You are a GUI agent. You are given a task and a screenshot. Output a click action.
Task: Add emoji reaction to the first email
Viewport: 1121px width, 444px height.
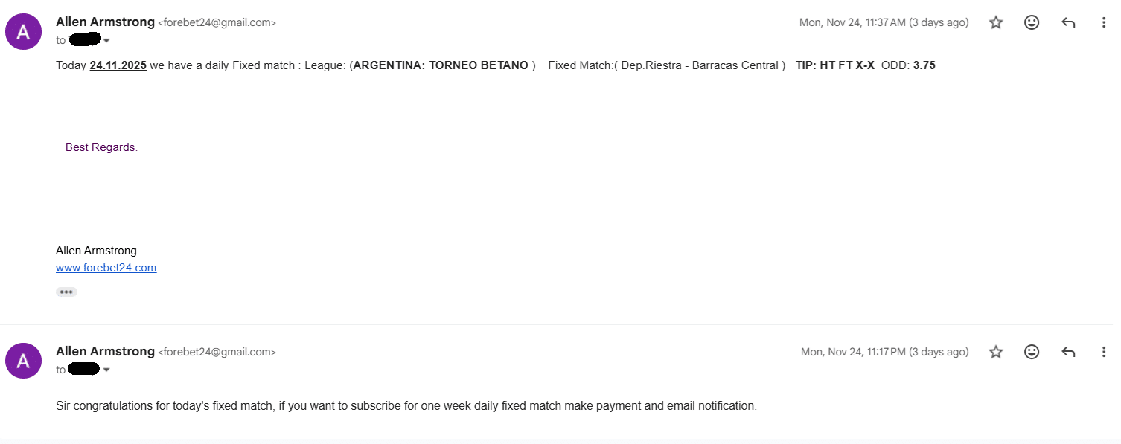[1032, 22]
